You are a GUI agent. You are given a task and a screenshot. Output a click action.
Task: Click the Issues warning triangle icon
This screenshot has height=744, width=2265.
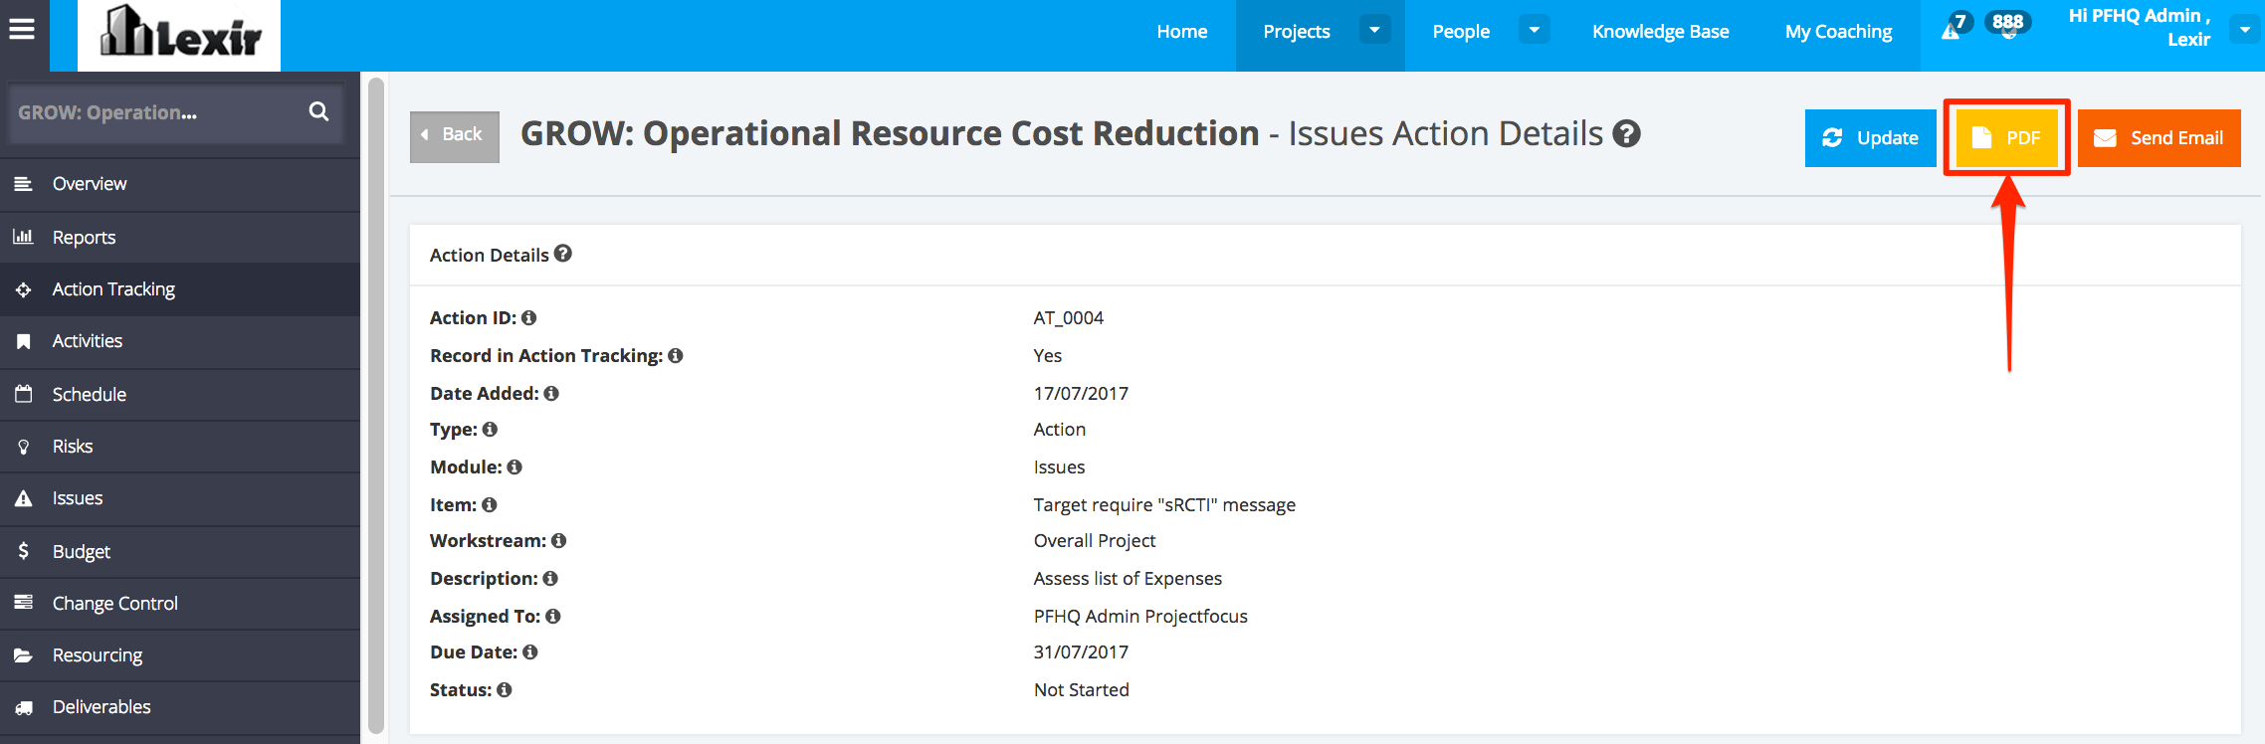point(24,498)
